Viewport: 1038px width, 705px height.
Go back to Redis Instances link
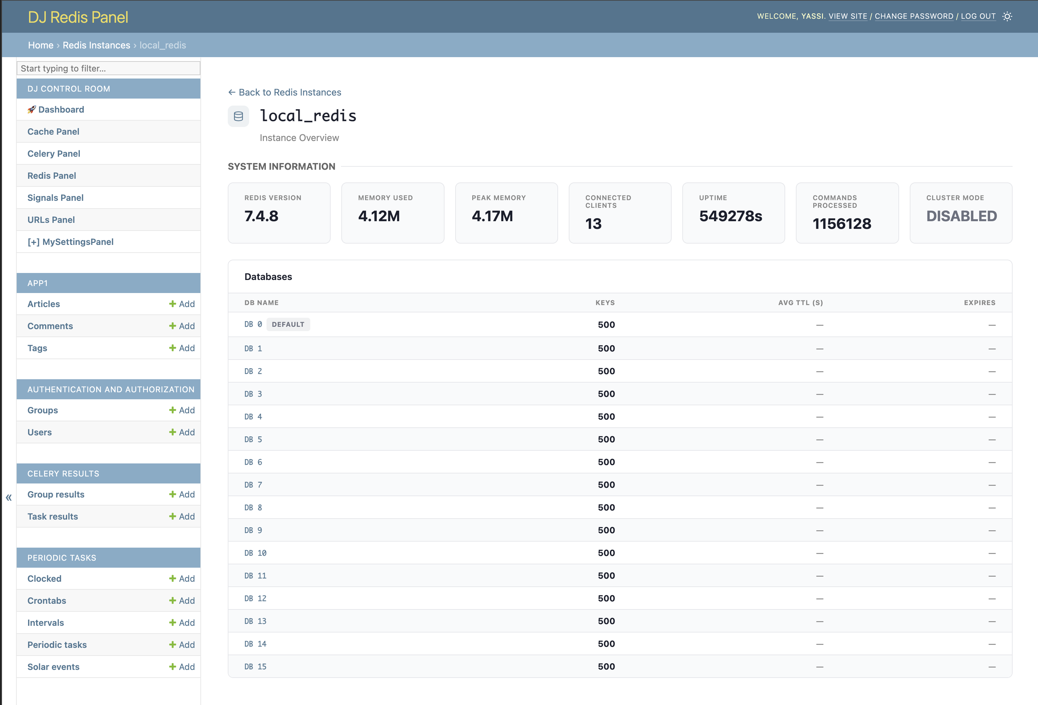(285, 92)
